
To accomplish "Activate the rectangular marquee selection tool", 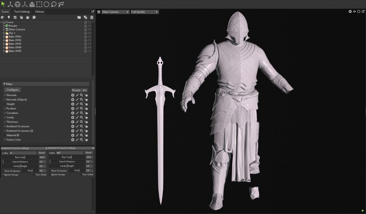I will tap(39, 4).
